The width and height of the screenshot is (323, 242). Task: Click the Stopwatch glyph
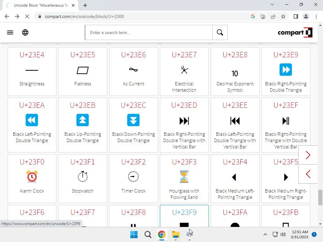coord(83,176)
